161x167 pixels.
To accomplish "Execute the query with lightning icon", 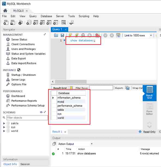I will (70, 35).
